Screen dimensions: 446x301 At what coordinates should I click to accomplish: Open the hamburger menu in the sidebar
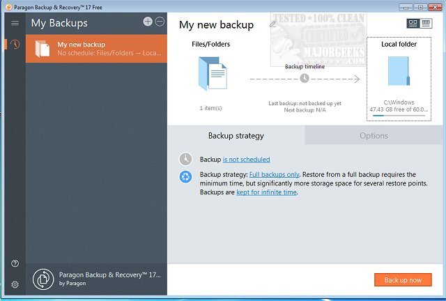click(x=15, y=23)
